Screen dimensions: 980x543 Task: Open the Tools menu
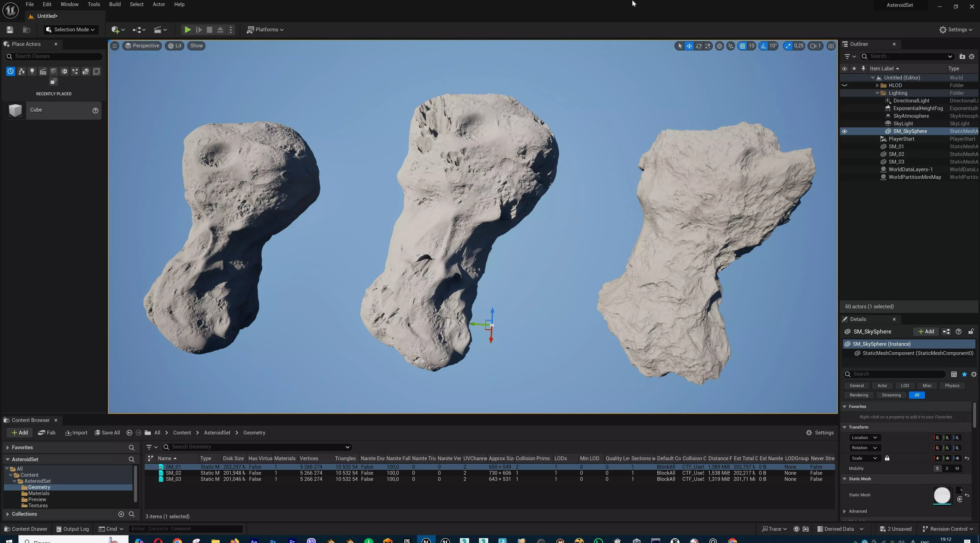coord(94,5)
